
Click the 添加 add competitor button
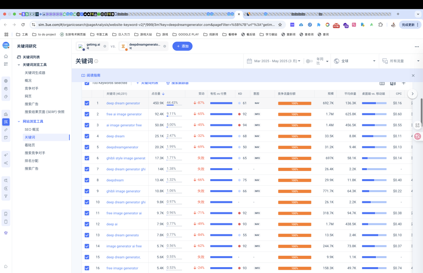pos(183,47)
